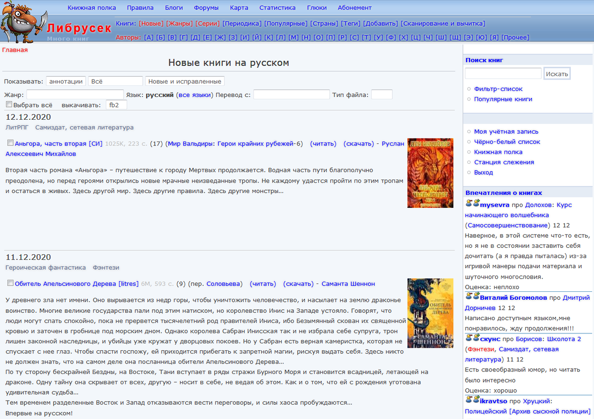Select authors letter [А]
This screenshot has width=594, height=419.
pyautogui.click(x=148, y=37)
